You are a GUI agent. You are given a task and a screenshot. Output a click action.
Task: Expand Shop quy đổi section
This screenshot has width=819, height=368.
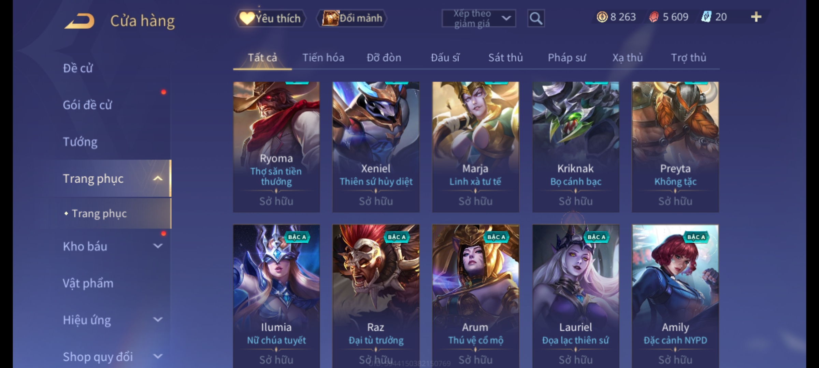158,356
